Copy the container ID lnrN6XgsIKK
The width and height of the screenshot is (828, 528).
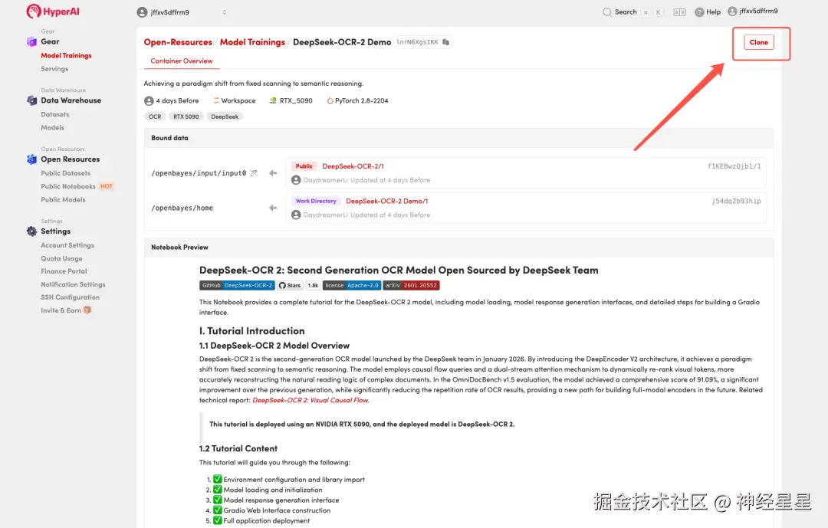coord(445,42)
